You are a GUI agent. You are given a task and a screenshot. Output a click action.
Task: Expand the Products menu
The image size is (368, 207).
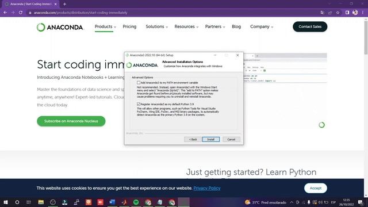(105, 27)
